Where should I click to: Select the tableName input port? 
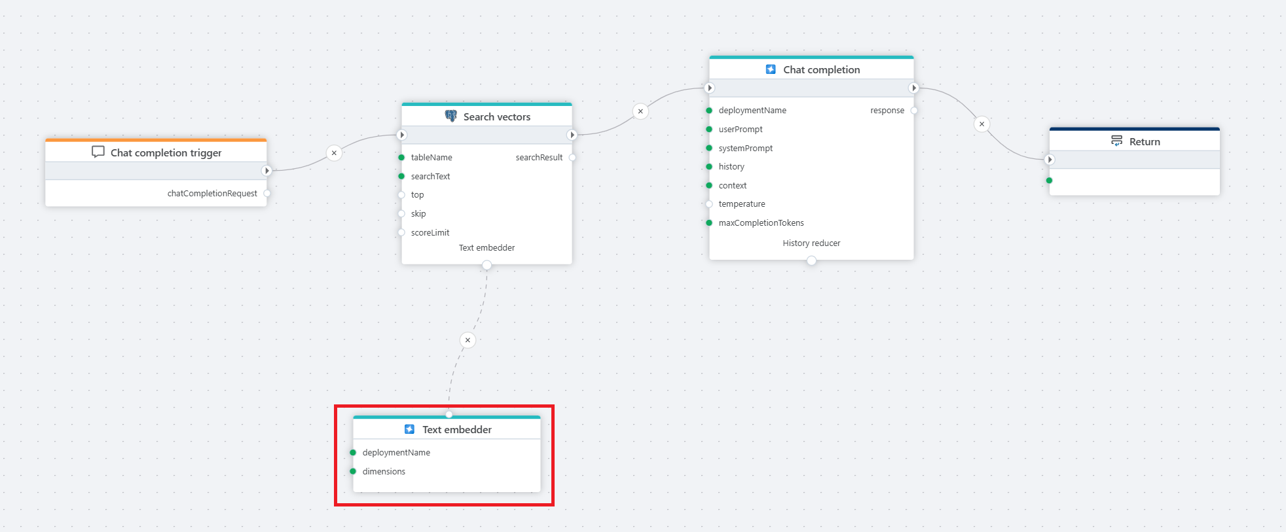(x=401, y=158)
